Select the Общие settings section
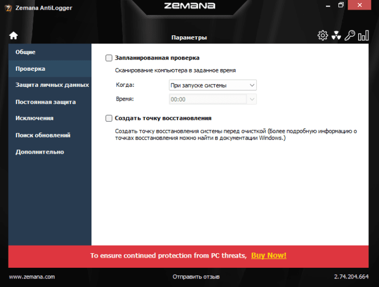Image resolution: width=379 pixels, height=287 pixels. (50, 52)
